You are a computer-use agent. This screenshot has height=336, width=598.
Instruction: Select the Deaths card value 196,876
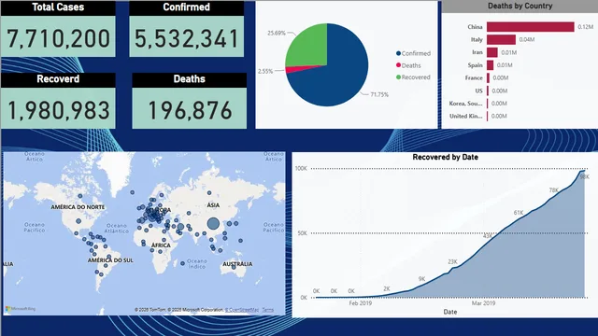190,111
